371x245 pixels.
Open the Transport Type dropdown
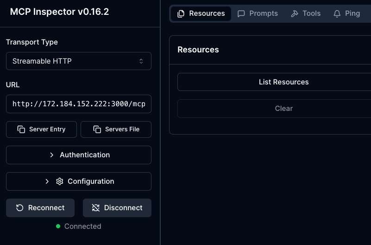click(78, 61)
